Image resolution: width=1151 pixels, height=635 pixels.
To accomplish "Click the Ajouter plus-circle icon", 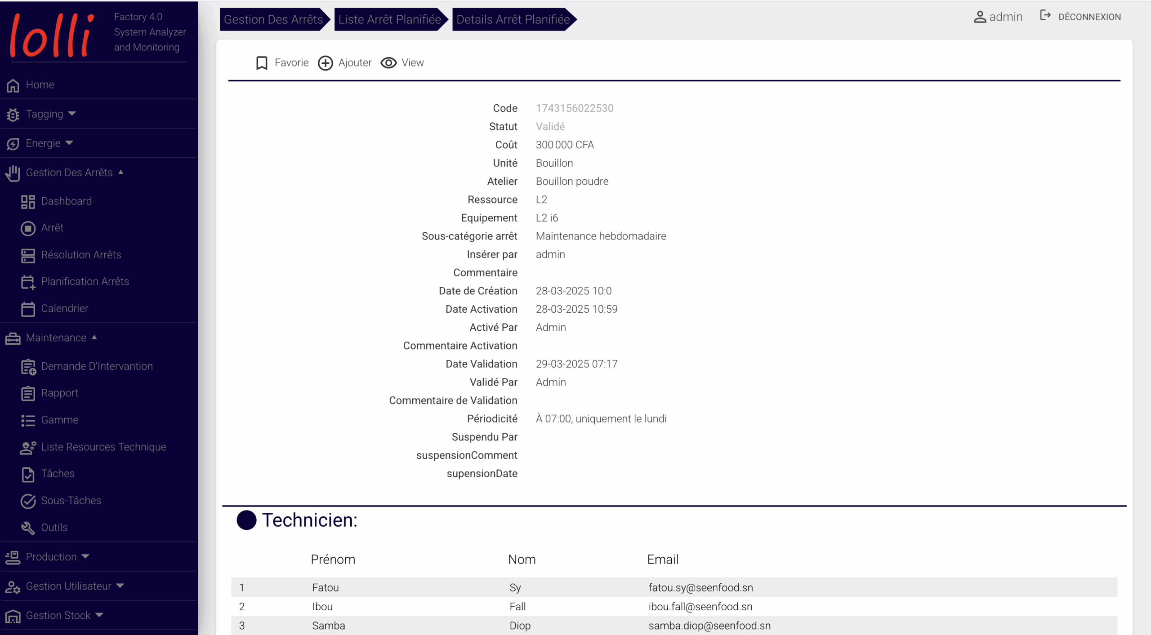I will [x=325, y=63].
